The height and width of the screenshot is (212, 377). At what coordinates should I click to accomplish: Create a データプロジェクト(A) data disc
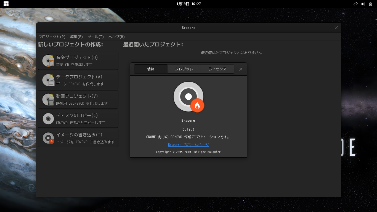pos(78,80)
